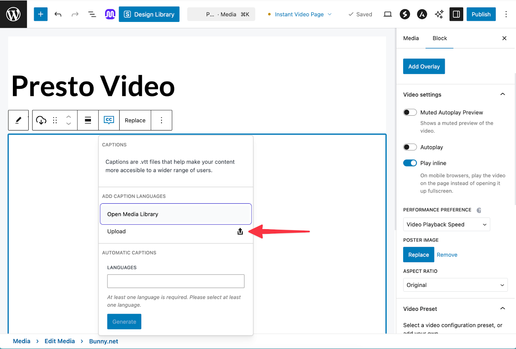Click the automatic captions Languages input field
This screenshot has width=516, height=349.
(x=175, y=281)
